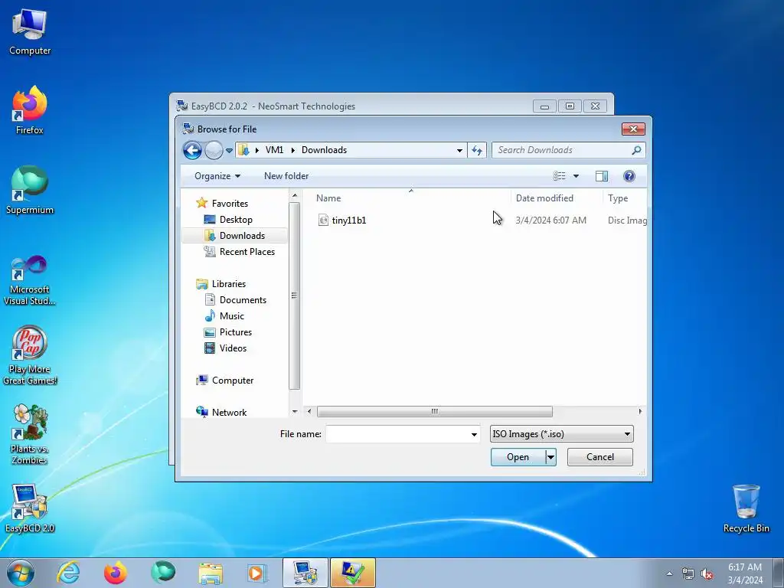This screenshot has height=588, width=784.
Task: Expand the arrow after VM1 breadcrumb
Action: [x=293, y=150]
